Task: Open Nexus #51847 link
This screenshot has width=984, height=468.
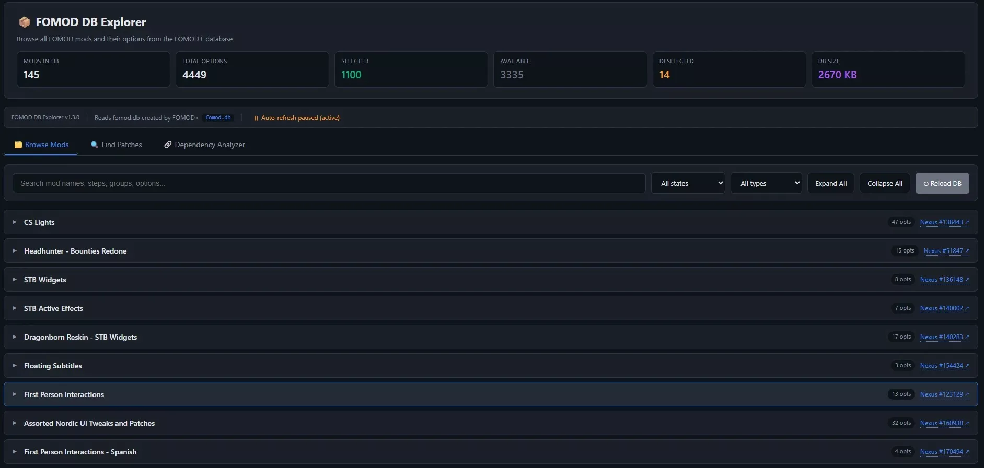Action: click(946, 251)
